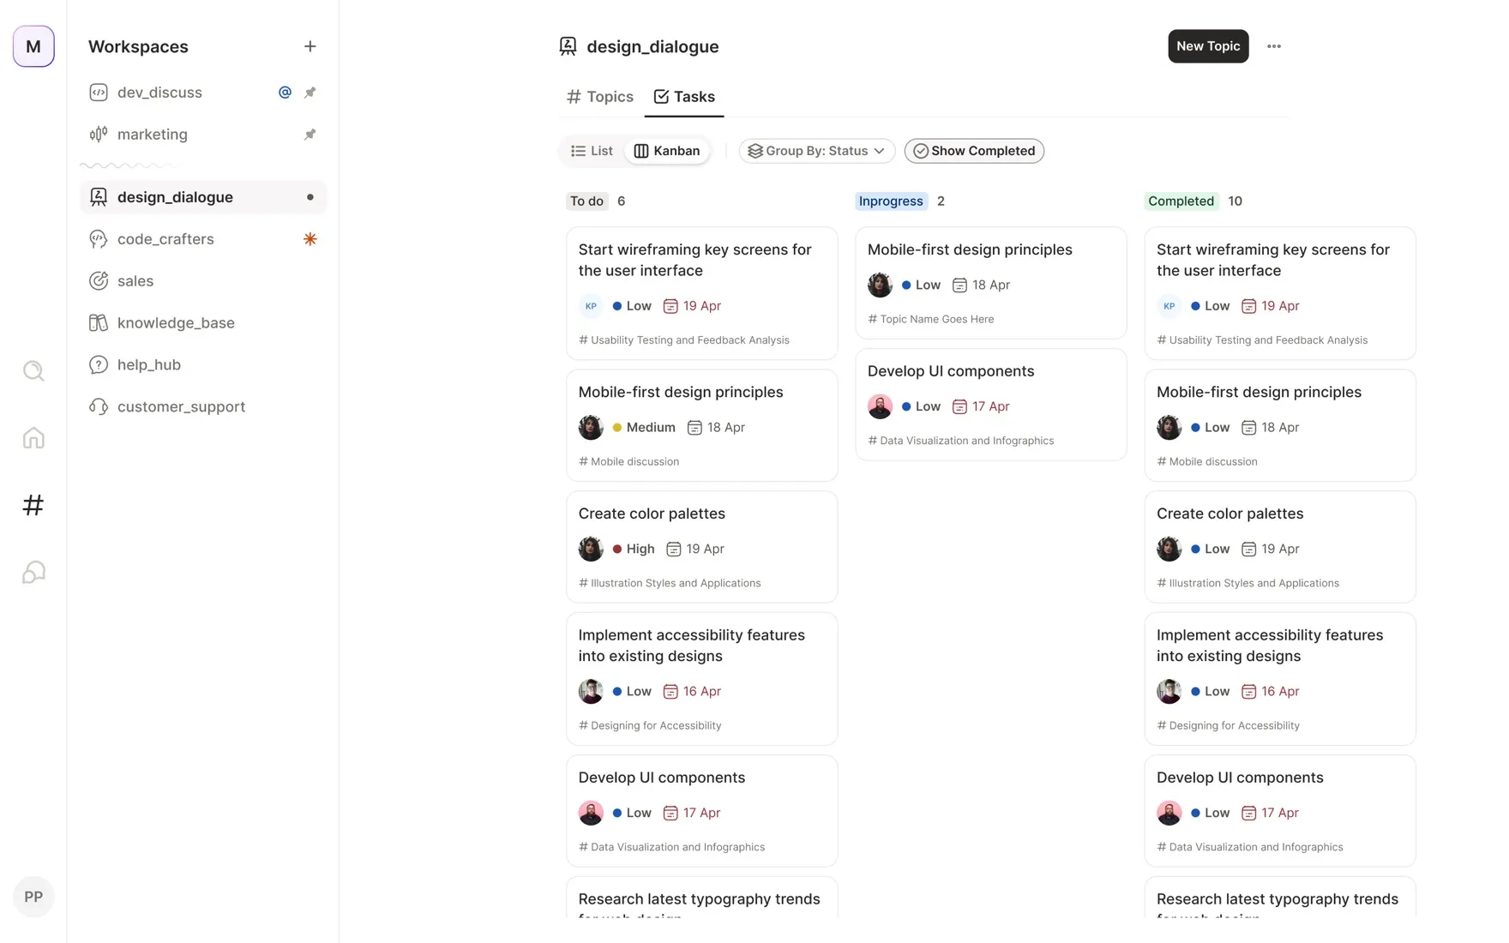Open the Topics tab

pos(600,97)
